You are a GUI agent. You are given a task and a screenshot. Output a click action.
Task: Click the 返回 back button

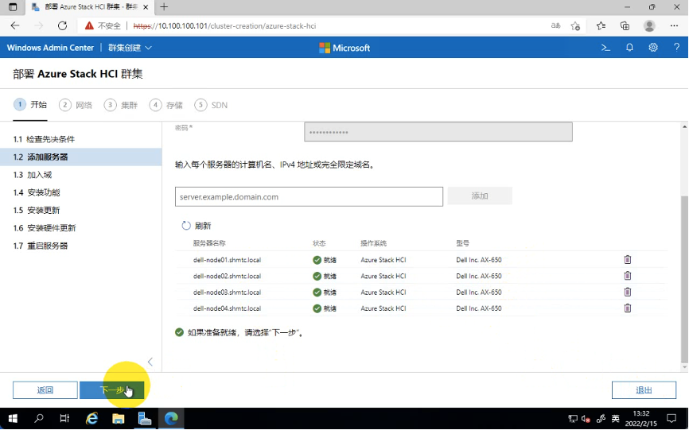tap(45, 390)
